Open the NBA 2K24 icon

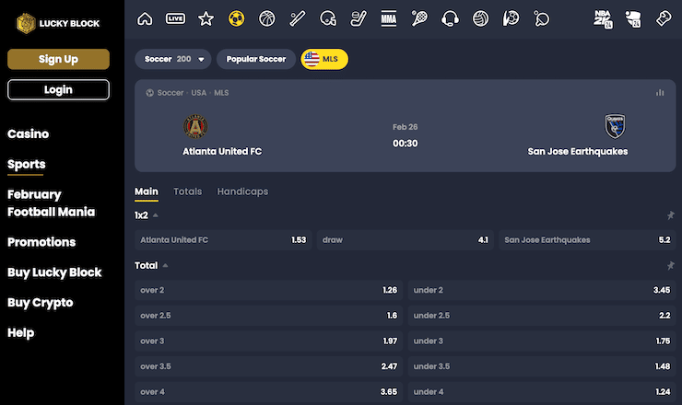[603, 18]
